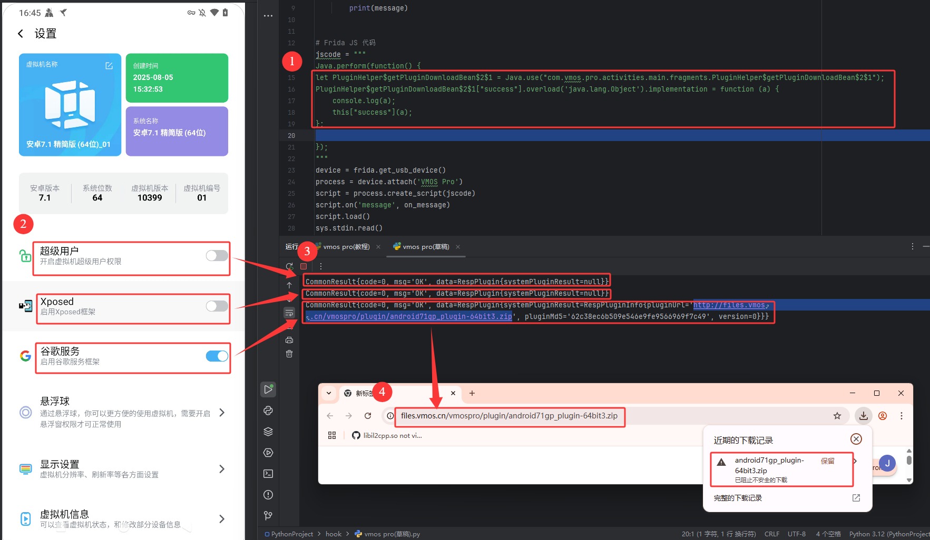Toggle soft-wrap in the console
The height and width of the screenshot is (540, 930).
point(289,313)
